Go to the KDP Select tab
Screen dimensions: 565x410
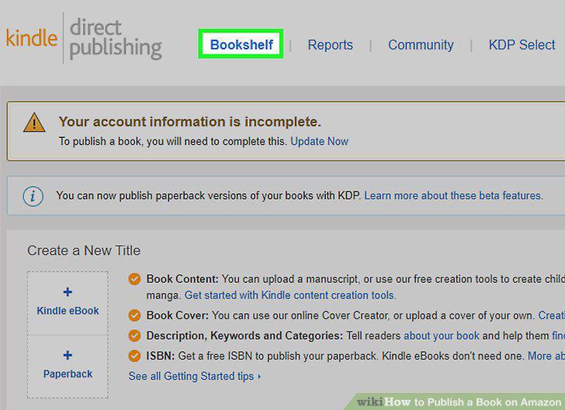[522, 45]
